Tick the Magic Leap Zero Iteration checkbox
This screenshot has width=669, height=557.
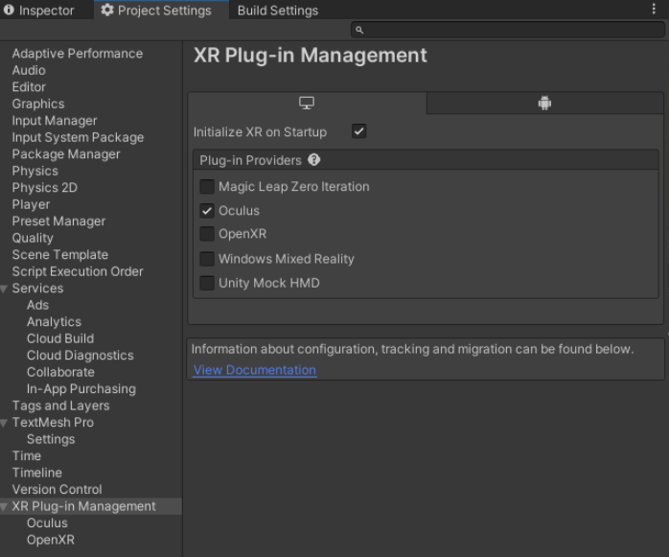207,187
